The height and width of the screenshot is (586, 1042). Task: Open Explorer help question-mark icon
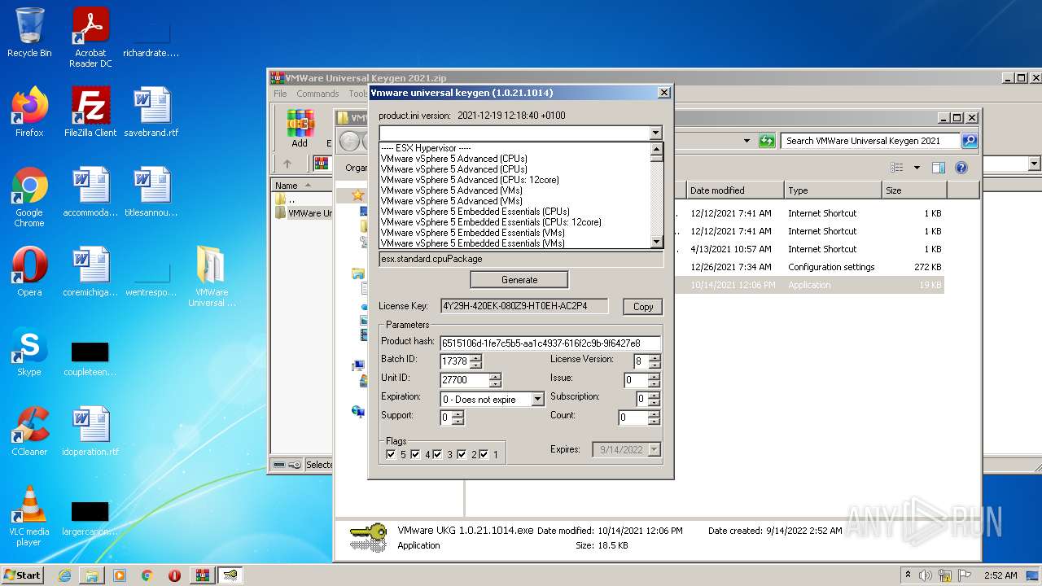(961, 168)
